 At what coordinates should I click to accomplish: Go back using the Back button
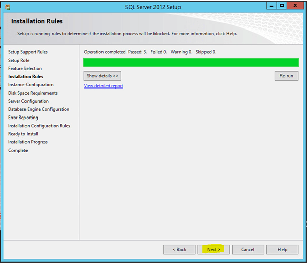179,250
